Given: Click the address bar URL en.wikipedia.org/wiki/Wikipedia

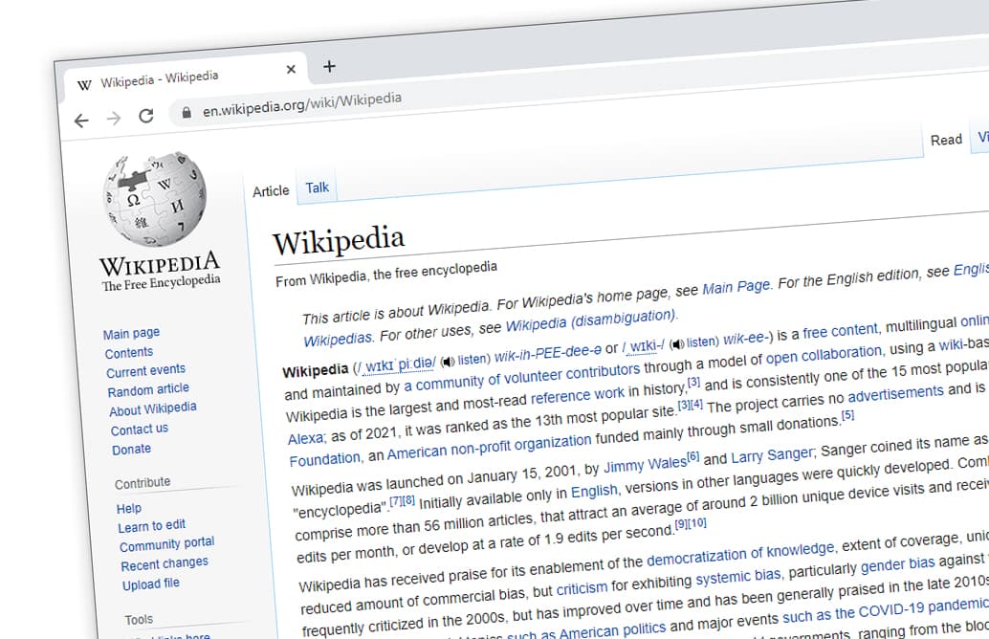Looking at the screenshot, I should tap(302, 104).
